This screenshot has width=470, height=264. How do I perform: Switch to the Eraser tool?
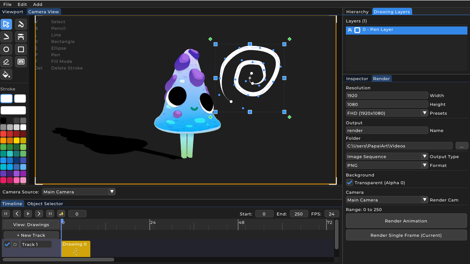click(x=6, y=62)
